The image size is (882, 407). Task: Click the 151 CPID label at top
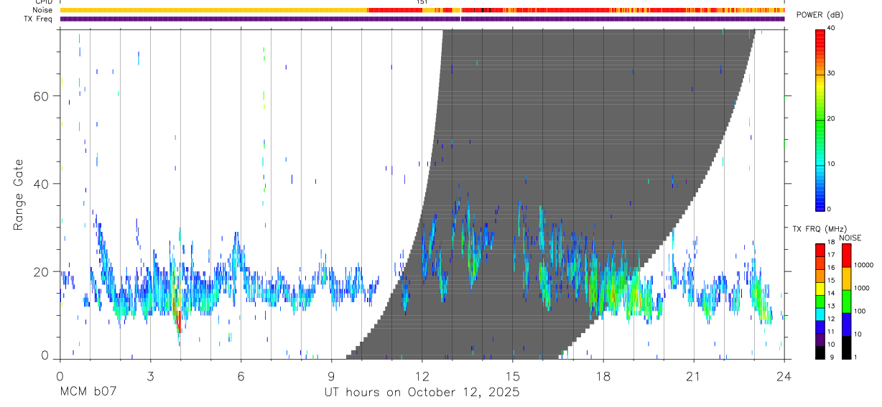pos(422,2)
